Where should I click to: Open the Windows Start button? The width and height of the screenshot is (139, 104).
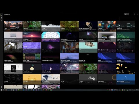pos(1,90)
